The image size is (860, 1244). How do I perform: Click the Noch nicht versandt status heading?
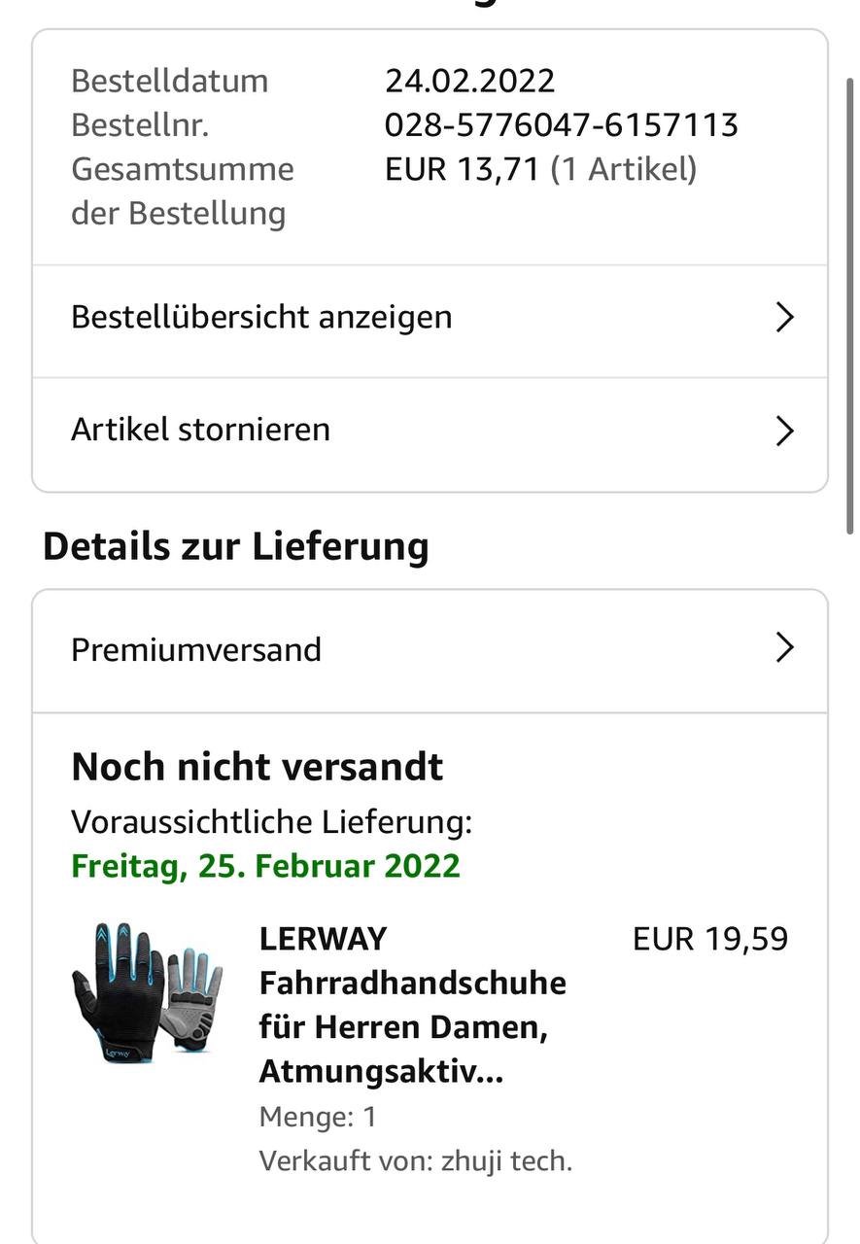tap(257, 767)
